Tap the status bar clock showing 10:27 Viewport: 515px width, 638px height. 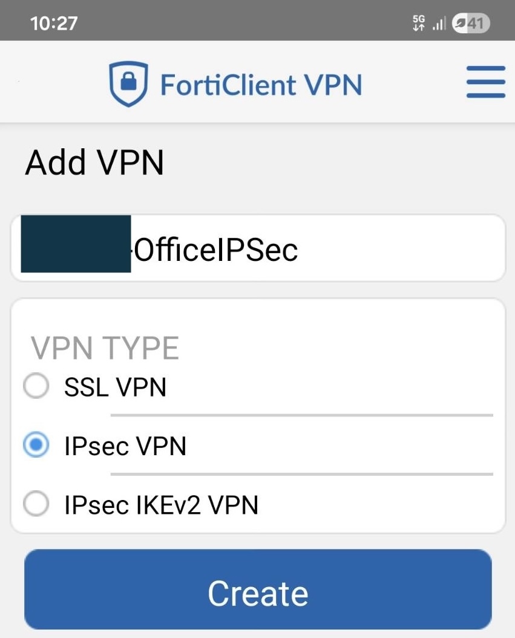click(54, 24)
